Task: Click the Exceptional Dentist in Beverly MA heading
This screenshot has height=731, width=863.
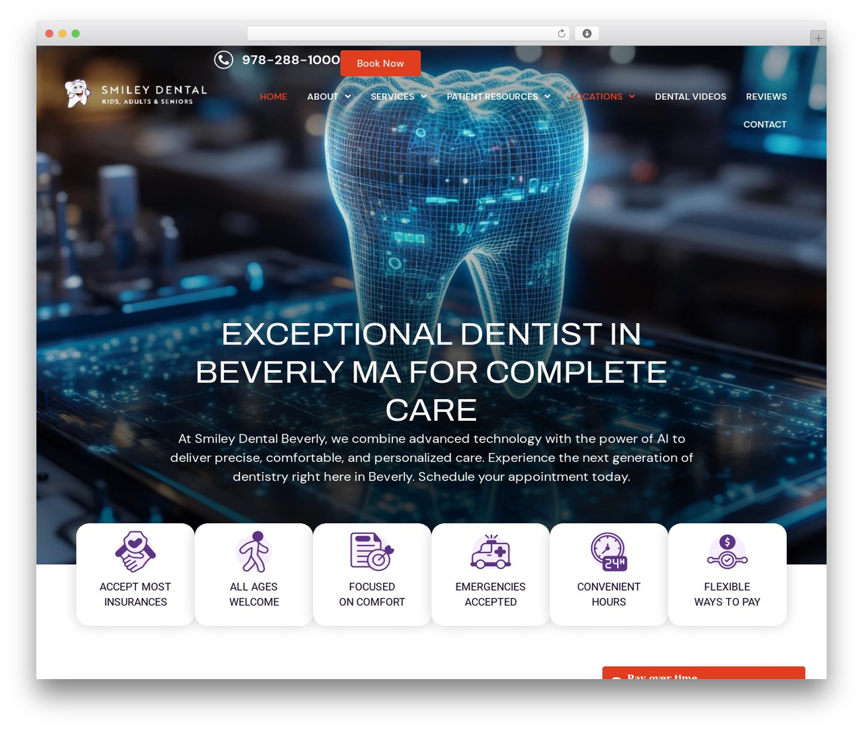Action: (431, 372)
